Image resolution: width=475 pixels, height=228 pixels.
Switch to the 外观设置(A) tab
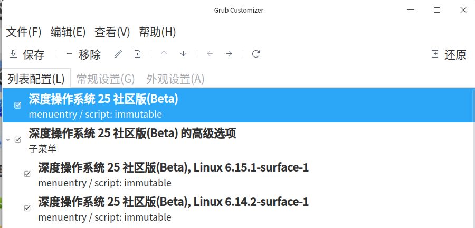pos(175,79)
